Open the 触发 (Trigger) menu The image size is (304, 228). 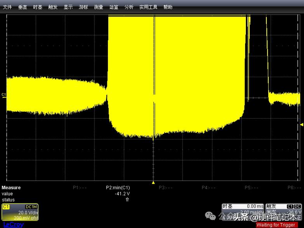53,7
